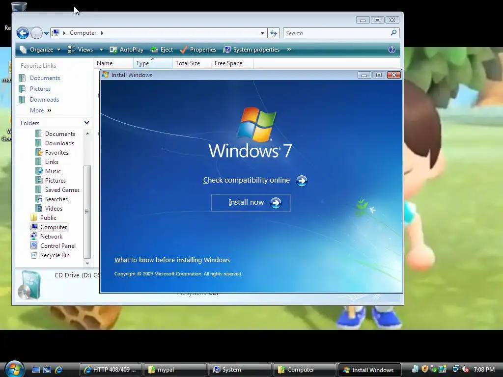Click Check compatibility online
The height and width of the screenshot is (377, 503).
(255, 181)
